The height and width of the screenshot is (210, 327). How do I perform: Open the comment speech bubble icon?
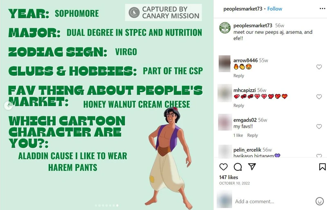pos(238,167)
